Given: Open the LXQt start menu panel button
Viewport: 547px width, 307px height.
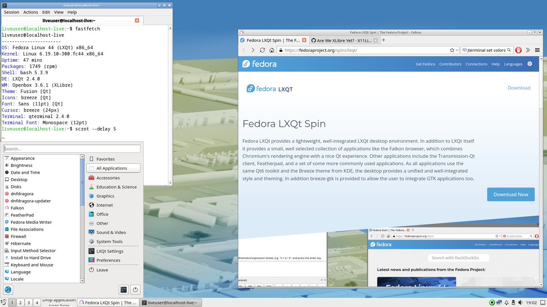Looking at the screenshot, I should click(x=4, y=302).
